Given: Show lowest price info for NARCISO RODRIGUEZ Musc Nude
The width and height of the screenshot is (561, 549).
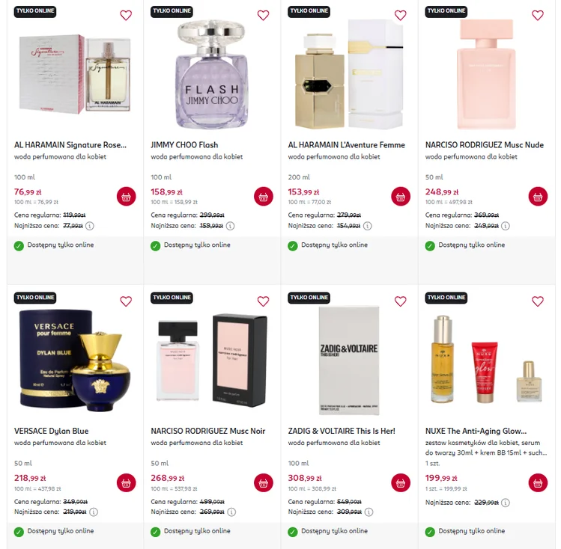Looking at the screenshot, I should (x=505, y=226).
